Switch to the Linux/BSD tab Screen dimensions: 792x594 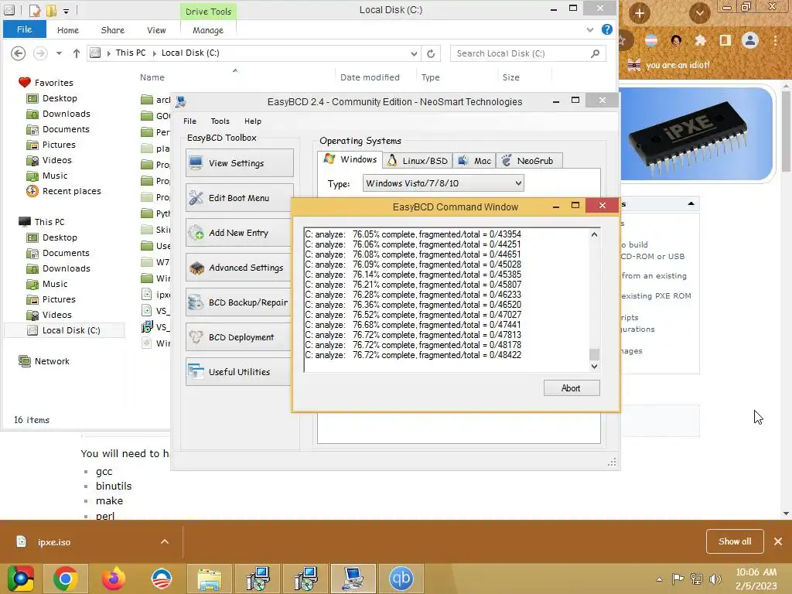point(417,161)
